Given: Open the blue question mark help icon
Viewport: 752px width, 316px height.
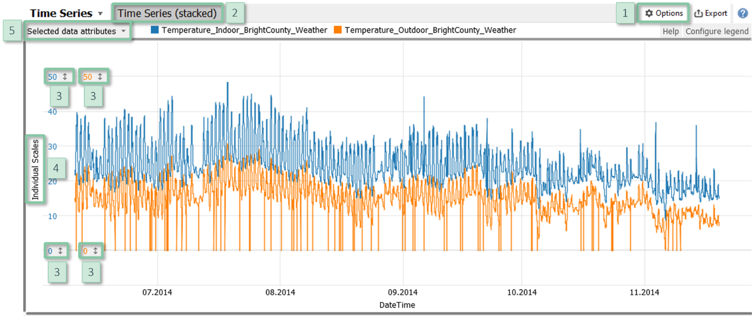Looking at the screenshot, I should (742, 14).
